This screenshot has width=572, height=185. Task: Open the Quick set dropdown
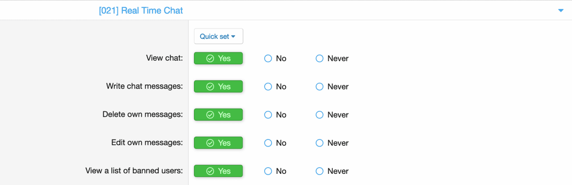coord(218,37)
